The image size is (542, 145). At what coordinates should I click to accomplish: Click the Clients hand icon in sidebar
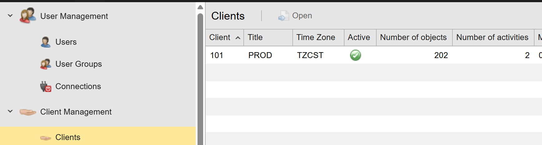[x=46, y=138]
